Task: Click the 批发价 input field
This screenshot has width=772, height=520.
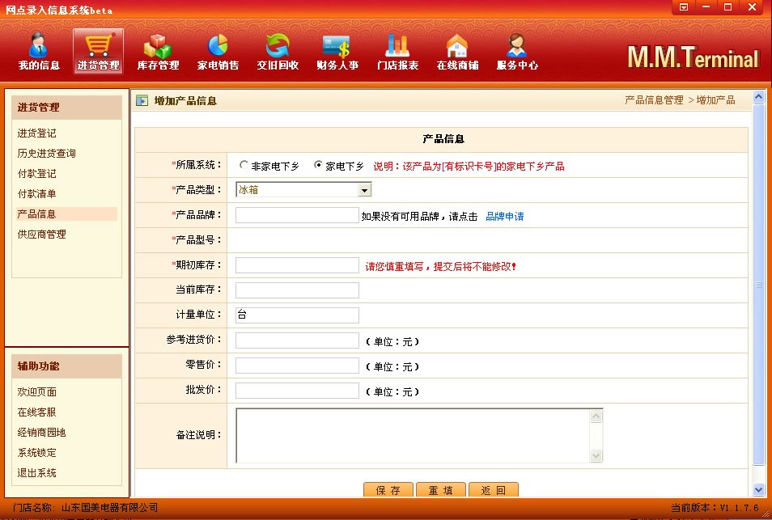Action: coord(297,391)
